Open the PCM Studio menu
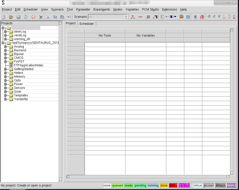Viewport: 239px width, 190px height. click(150, 10)
